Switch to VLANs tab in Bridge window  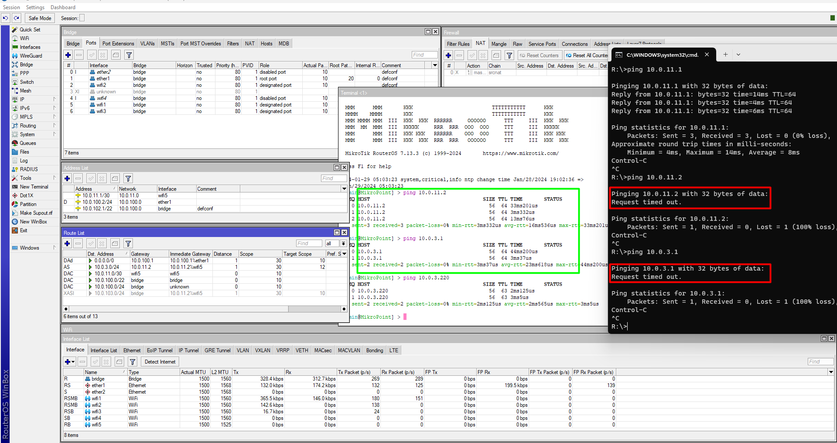[x=147, y=44]
